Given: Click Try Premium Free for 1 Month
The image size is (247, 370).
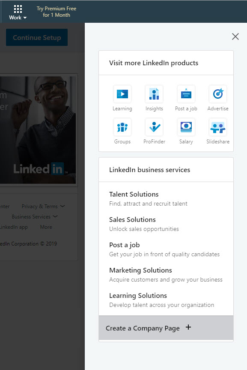Looking at the screenshot, I should [x=57, y=12].
